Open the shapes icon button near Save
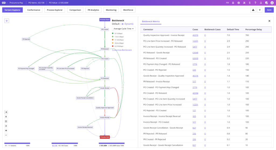The image size is (276, 150). [x=253, y=10]
